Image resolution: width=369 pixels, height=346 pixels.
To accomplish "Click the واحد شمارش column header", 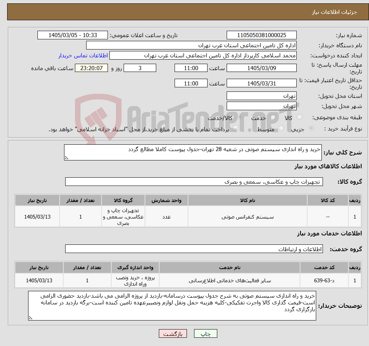I will click(166, 200).
